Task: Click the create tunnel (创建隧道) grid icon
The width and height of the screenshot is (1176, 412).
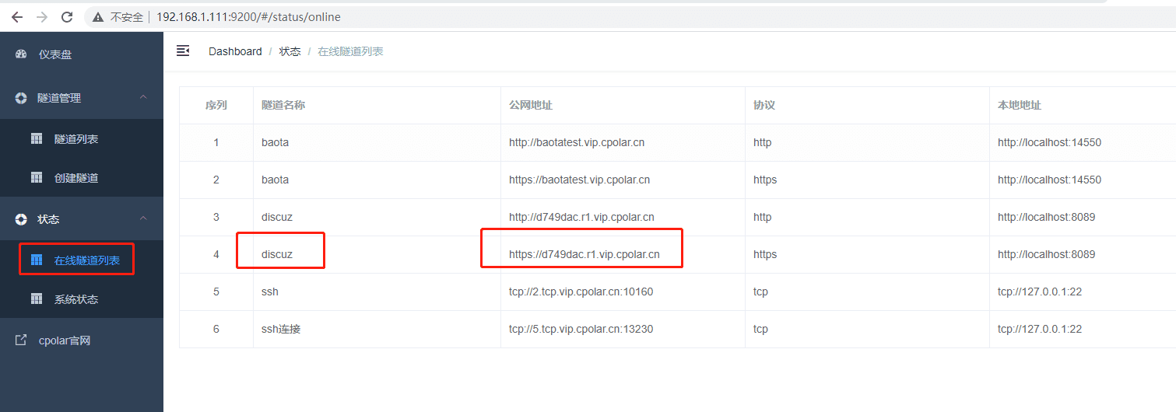Action: [37, 178]
